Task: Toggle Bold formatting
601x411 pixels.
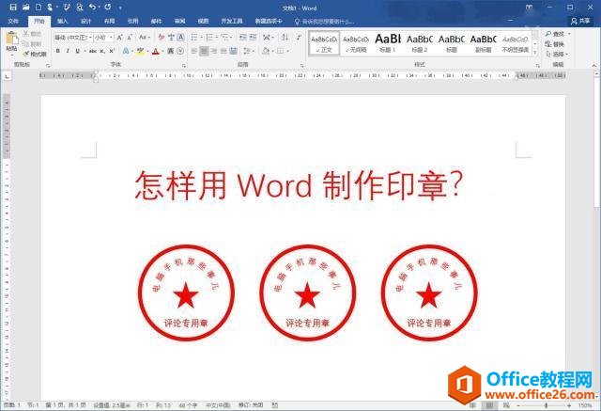Action: pyautogui.click(x=58, y=51)
